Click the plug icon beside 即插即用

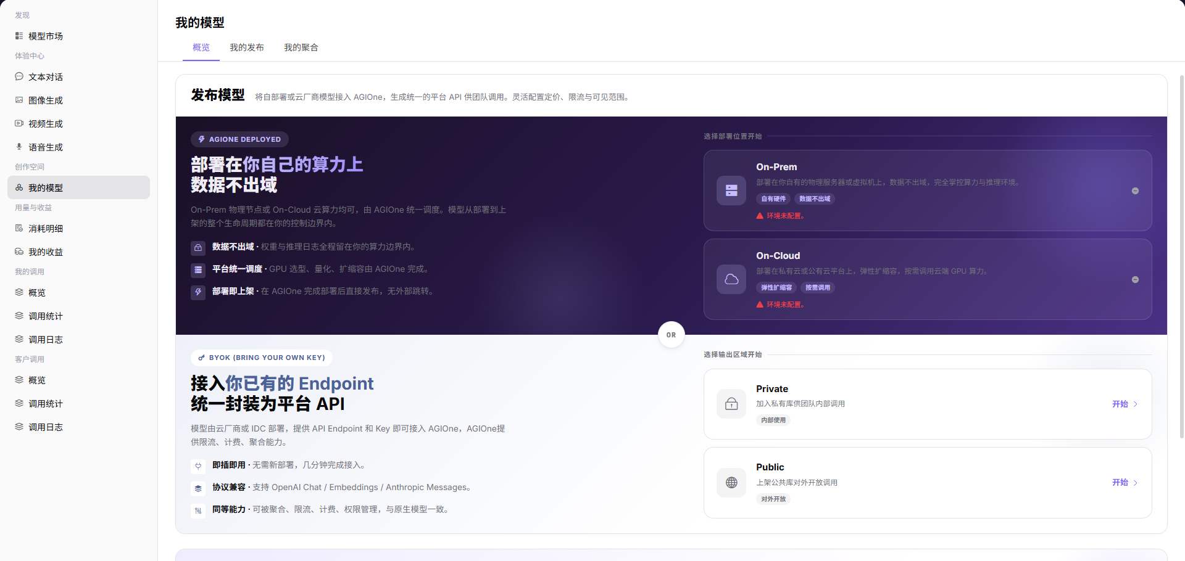click(198, 466)
